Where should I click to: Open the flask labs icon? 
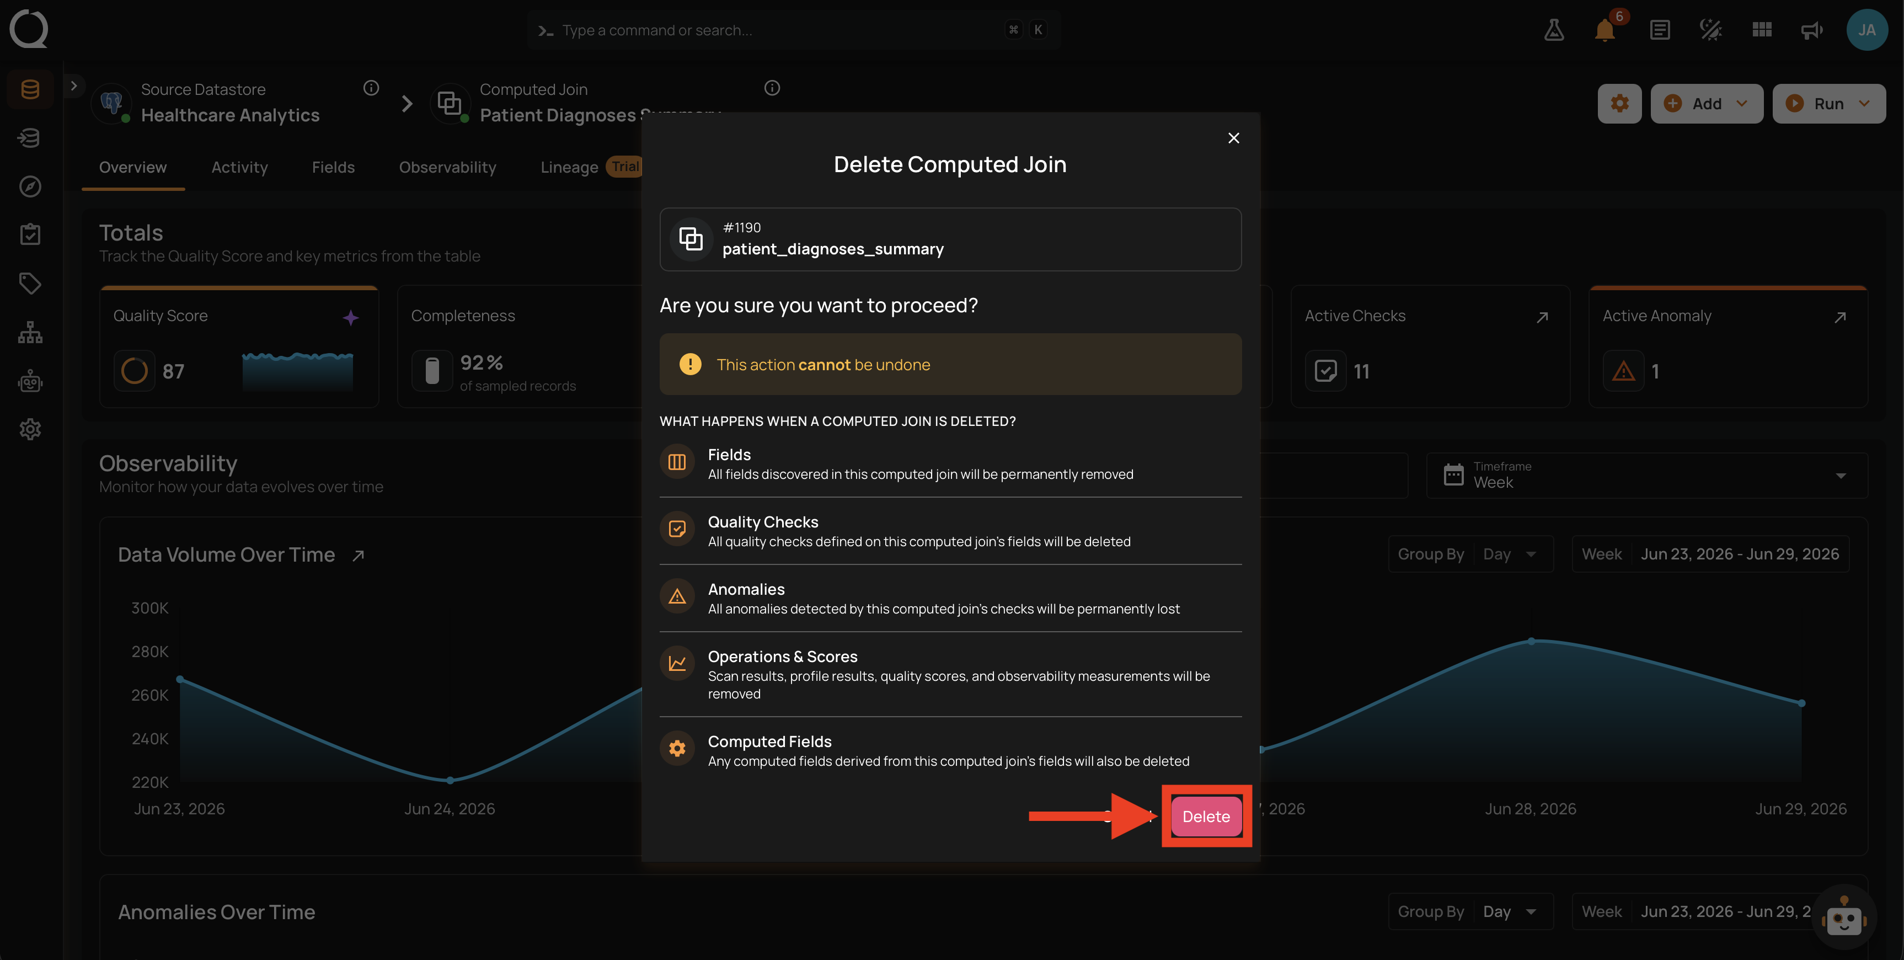(x=1554, y=30)
